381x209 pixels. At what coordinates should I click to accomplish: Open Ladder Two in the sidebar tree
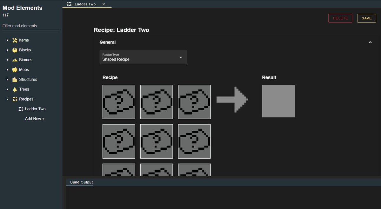coord(35,109)
